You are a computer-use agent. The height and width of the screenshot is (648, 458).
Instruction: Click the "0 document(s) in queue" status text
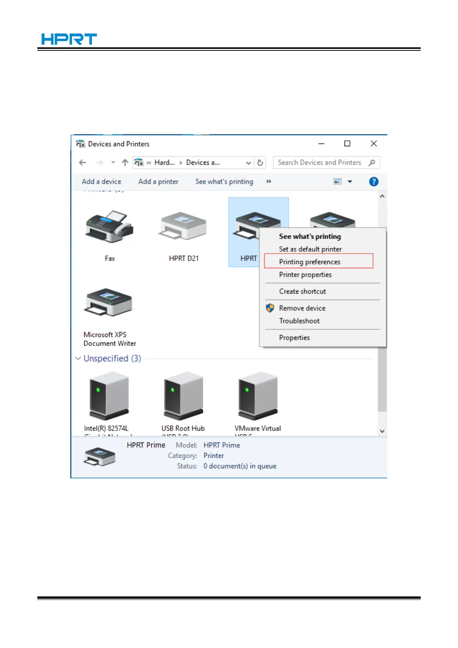coord(240,466)
